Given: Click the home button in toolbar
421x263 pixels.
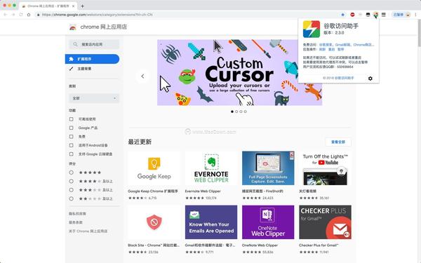Looking at the screenshot, I should (x=29, y=15).
